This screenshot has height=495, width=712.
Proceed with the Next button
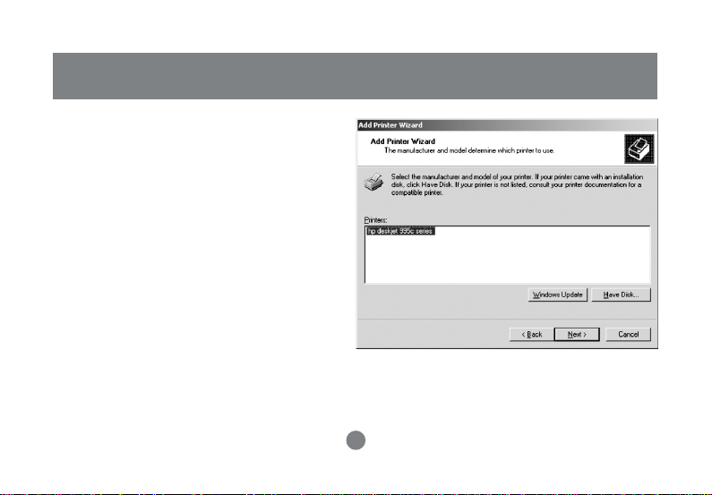577,335
